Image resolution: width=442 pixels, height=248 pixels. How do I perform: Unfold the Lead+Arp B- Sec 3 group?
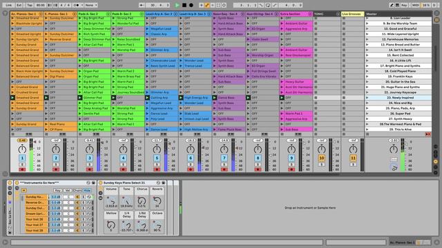click(209, 14)
